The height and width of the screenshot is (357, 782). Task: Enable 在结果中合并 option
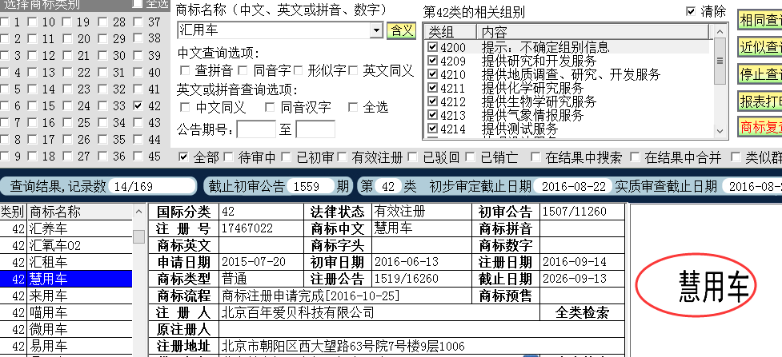pos(635,157)
